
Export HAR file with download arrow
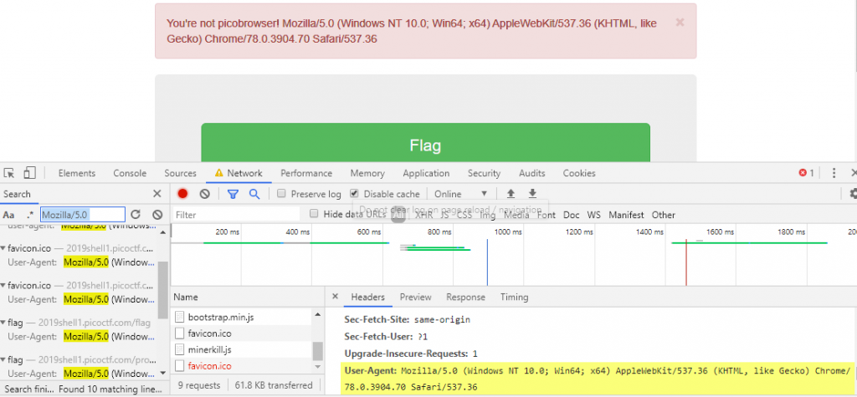pyautogui.click(x=532, y=194)
